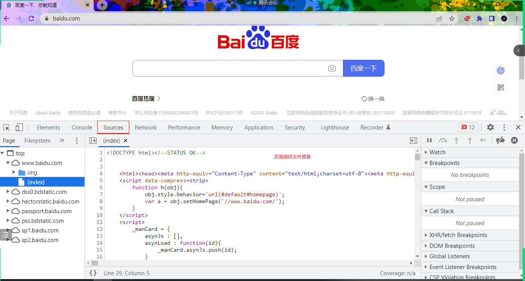Open the Memory tab
The image size is (525, 281).
tap(222, 127)
